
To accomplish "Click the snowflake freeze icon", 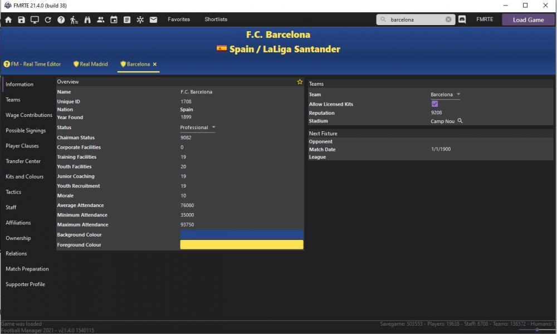I will coord(140,20).
